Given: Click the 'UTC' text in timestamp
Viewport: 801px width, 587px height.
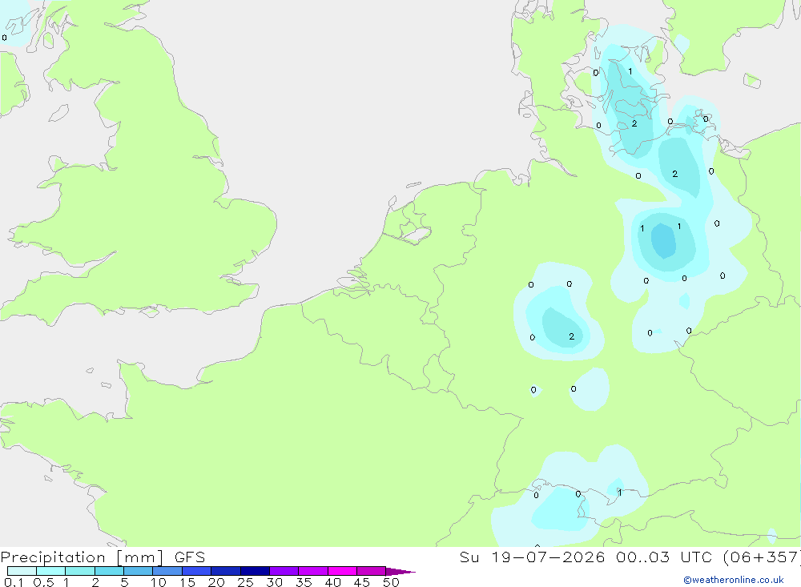Looking at the screenshot, I should 696,557.
